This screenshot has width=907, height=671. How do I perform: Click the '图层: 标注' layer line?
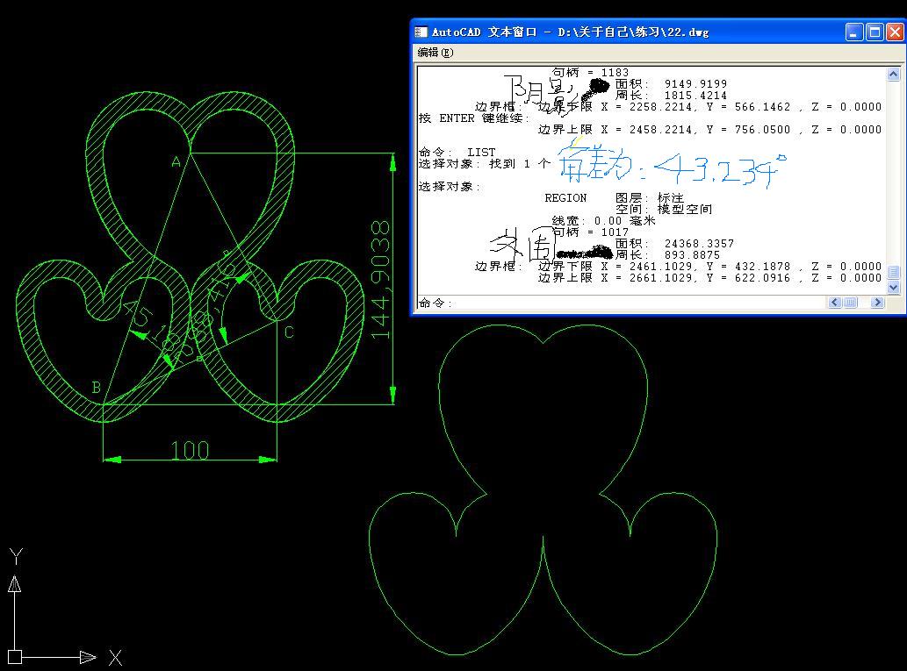point(649,197)
